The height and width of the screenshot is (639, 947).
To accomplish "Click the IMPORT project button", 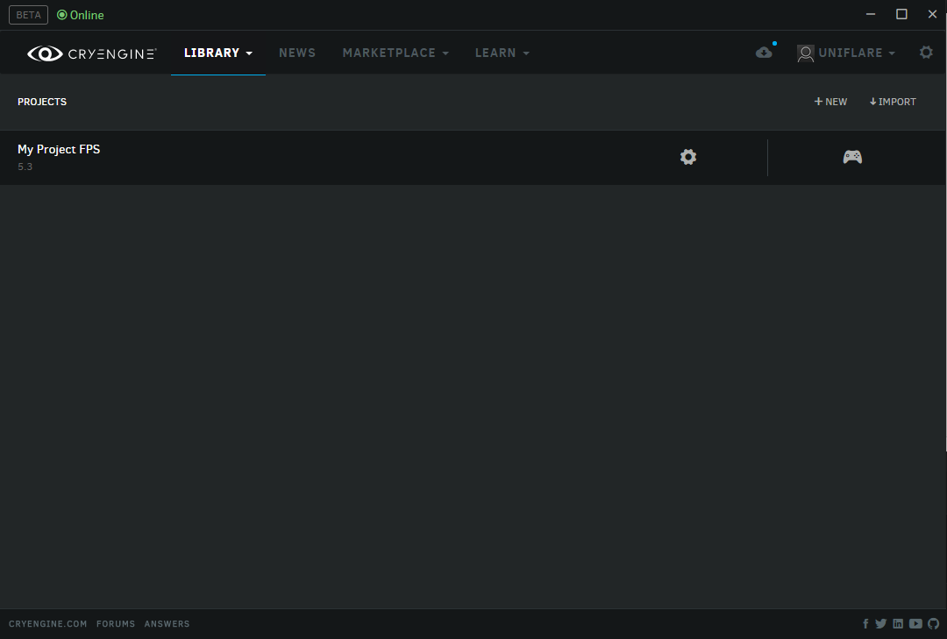I will [x=893, y=102].
